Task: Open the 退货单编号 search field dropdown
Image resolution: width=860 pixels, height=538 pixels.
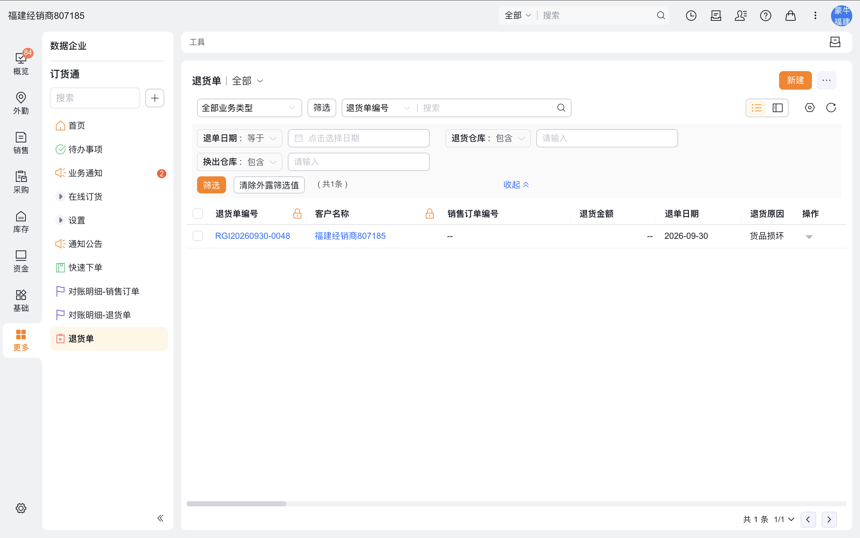Action: 378,108
